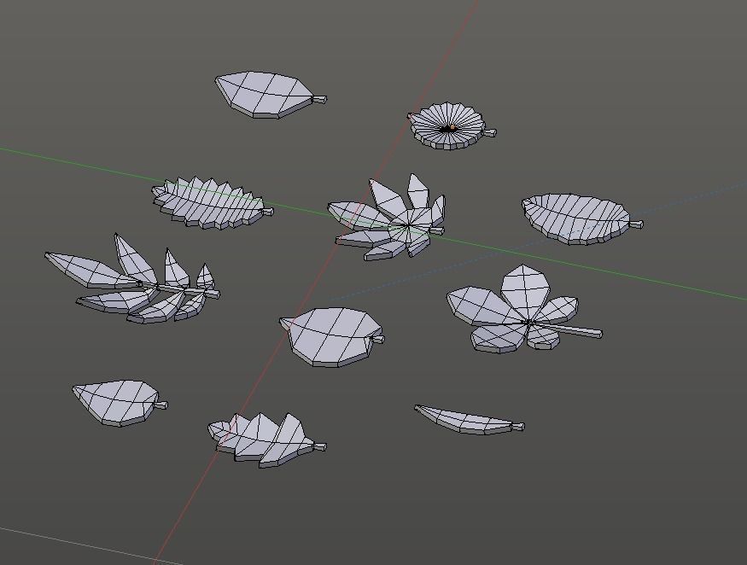747x565 pixels.
Task: Select the small teardrop-shaped leaf mesh
Action: tap(119, 403)
